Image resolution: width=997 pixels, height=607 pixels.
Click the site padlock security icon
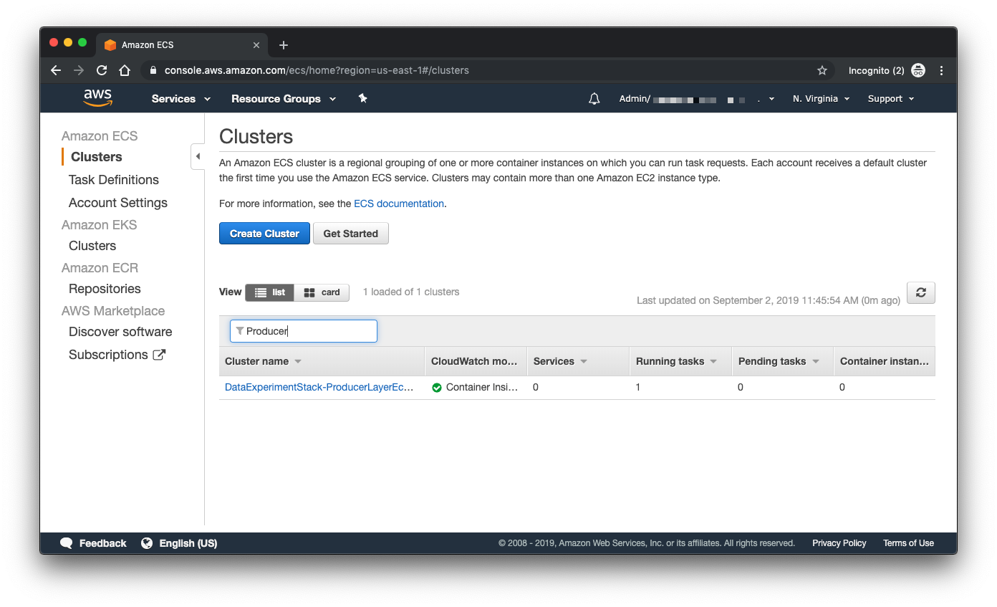(x=153, y=70)
